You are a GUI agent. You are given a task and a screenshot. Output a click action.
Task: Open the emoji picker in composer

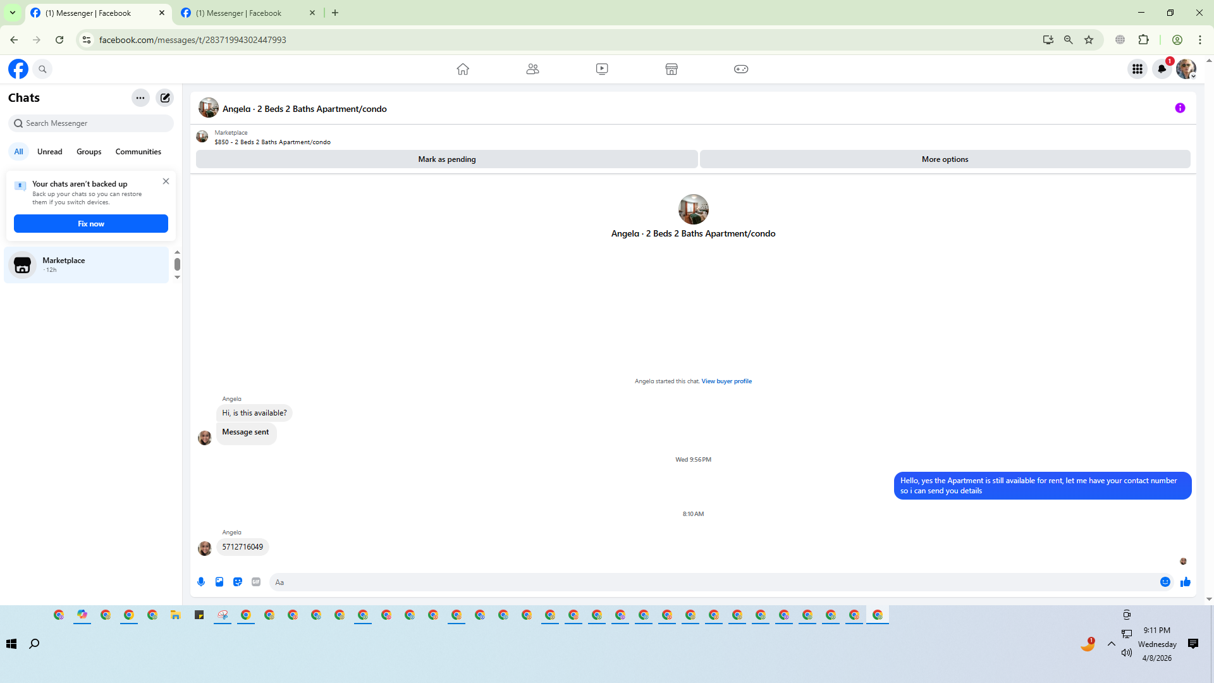[x=1165, y=582]
